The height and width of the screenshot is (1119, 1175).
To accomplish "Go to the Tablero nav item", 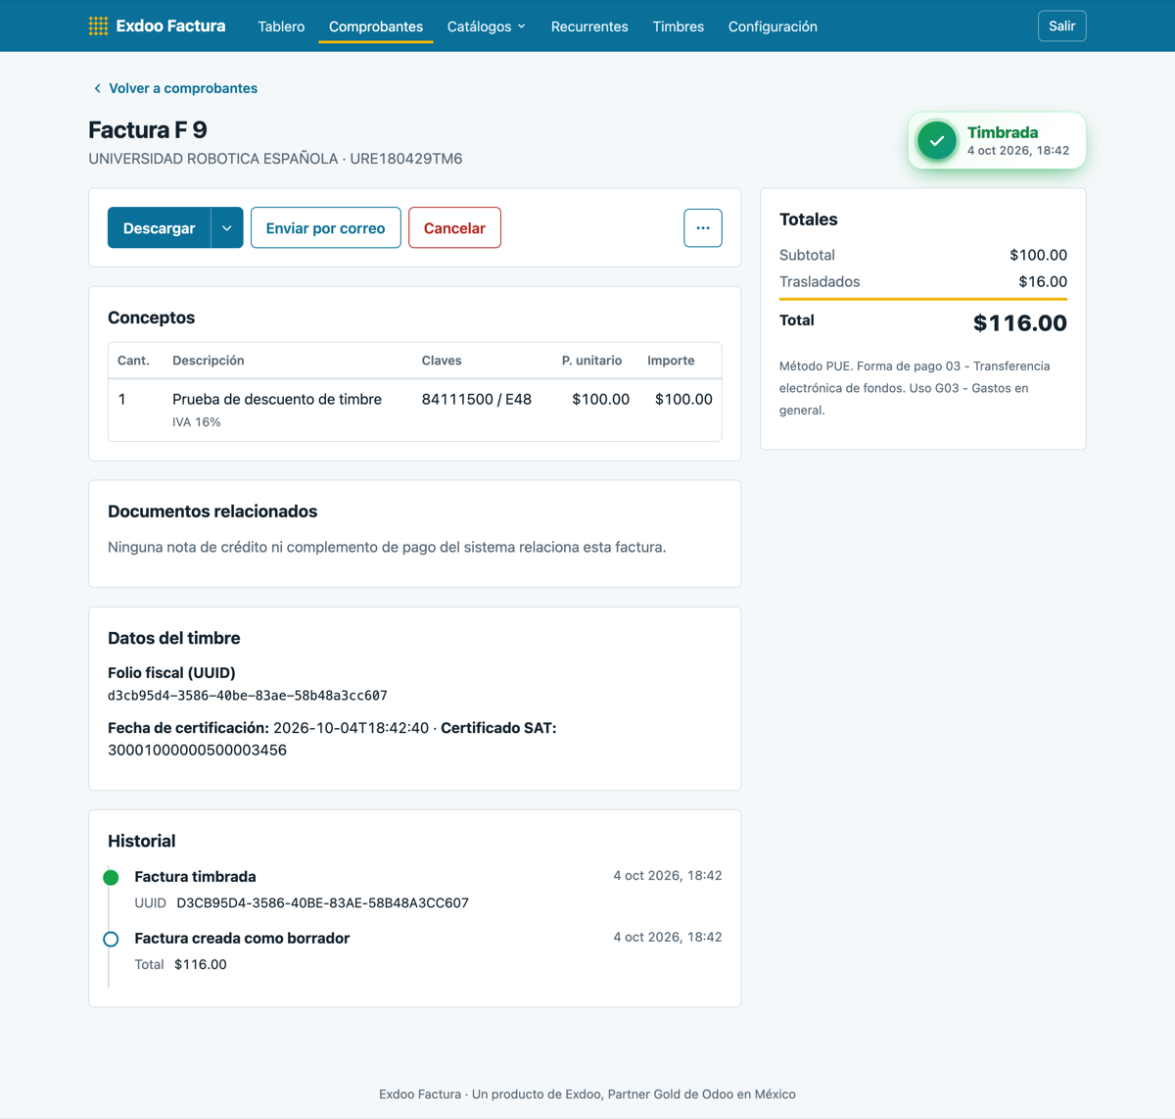I will (x=281, y=26).
